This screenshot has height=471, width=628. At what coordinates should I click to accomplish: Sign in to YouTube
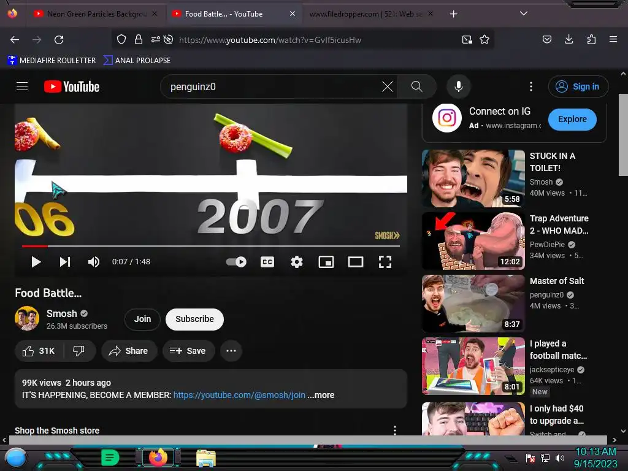click(578, 86)
